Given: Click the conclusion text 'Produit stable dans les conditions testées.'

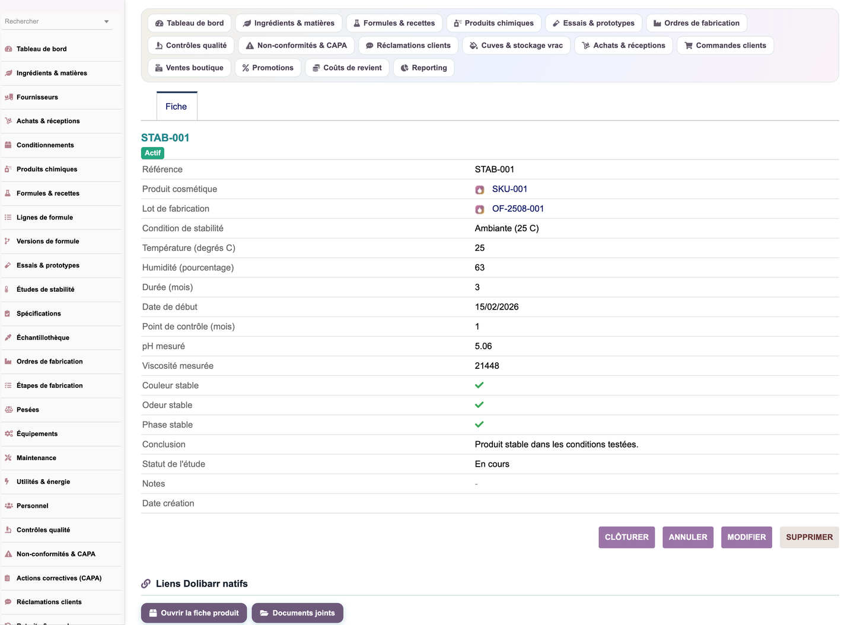Looking at the screenshot, I should (x=556, y=445).
